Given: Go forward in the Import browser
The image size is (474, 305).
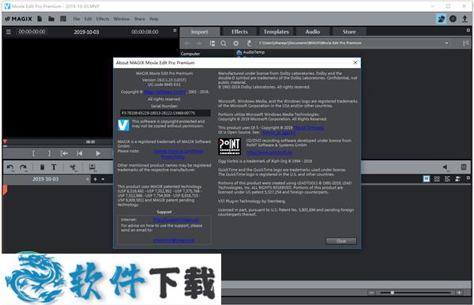Looking at the screenshot, I should [x=199, y=43].
